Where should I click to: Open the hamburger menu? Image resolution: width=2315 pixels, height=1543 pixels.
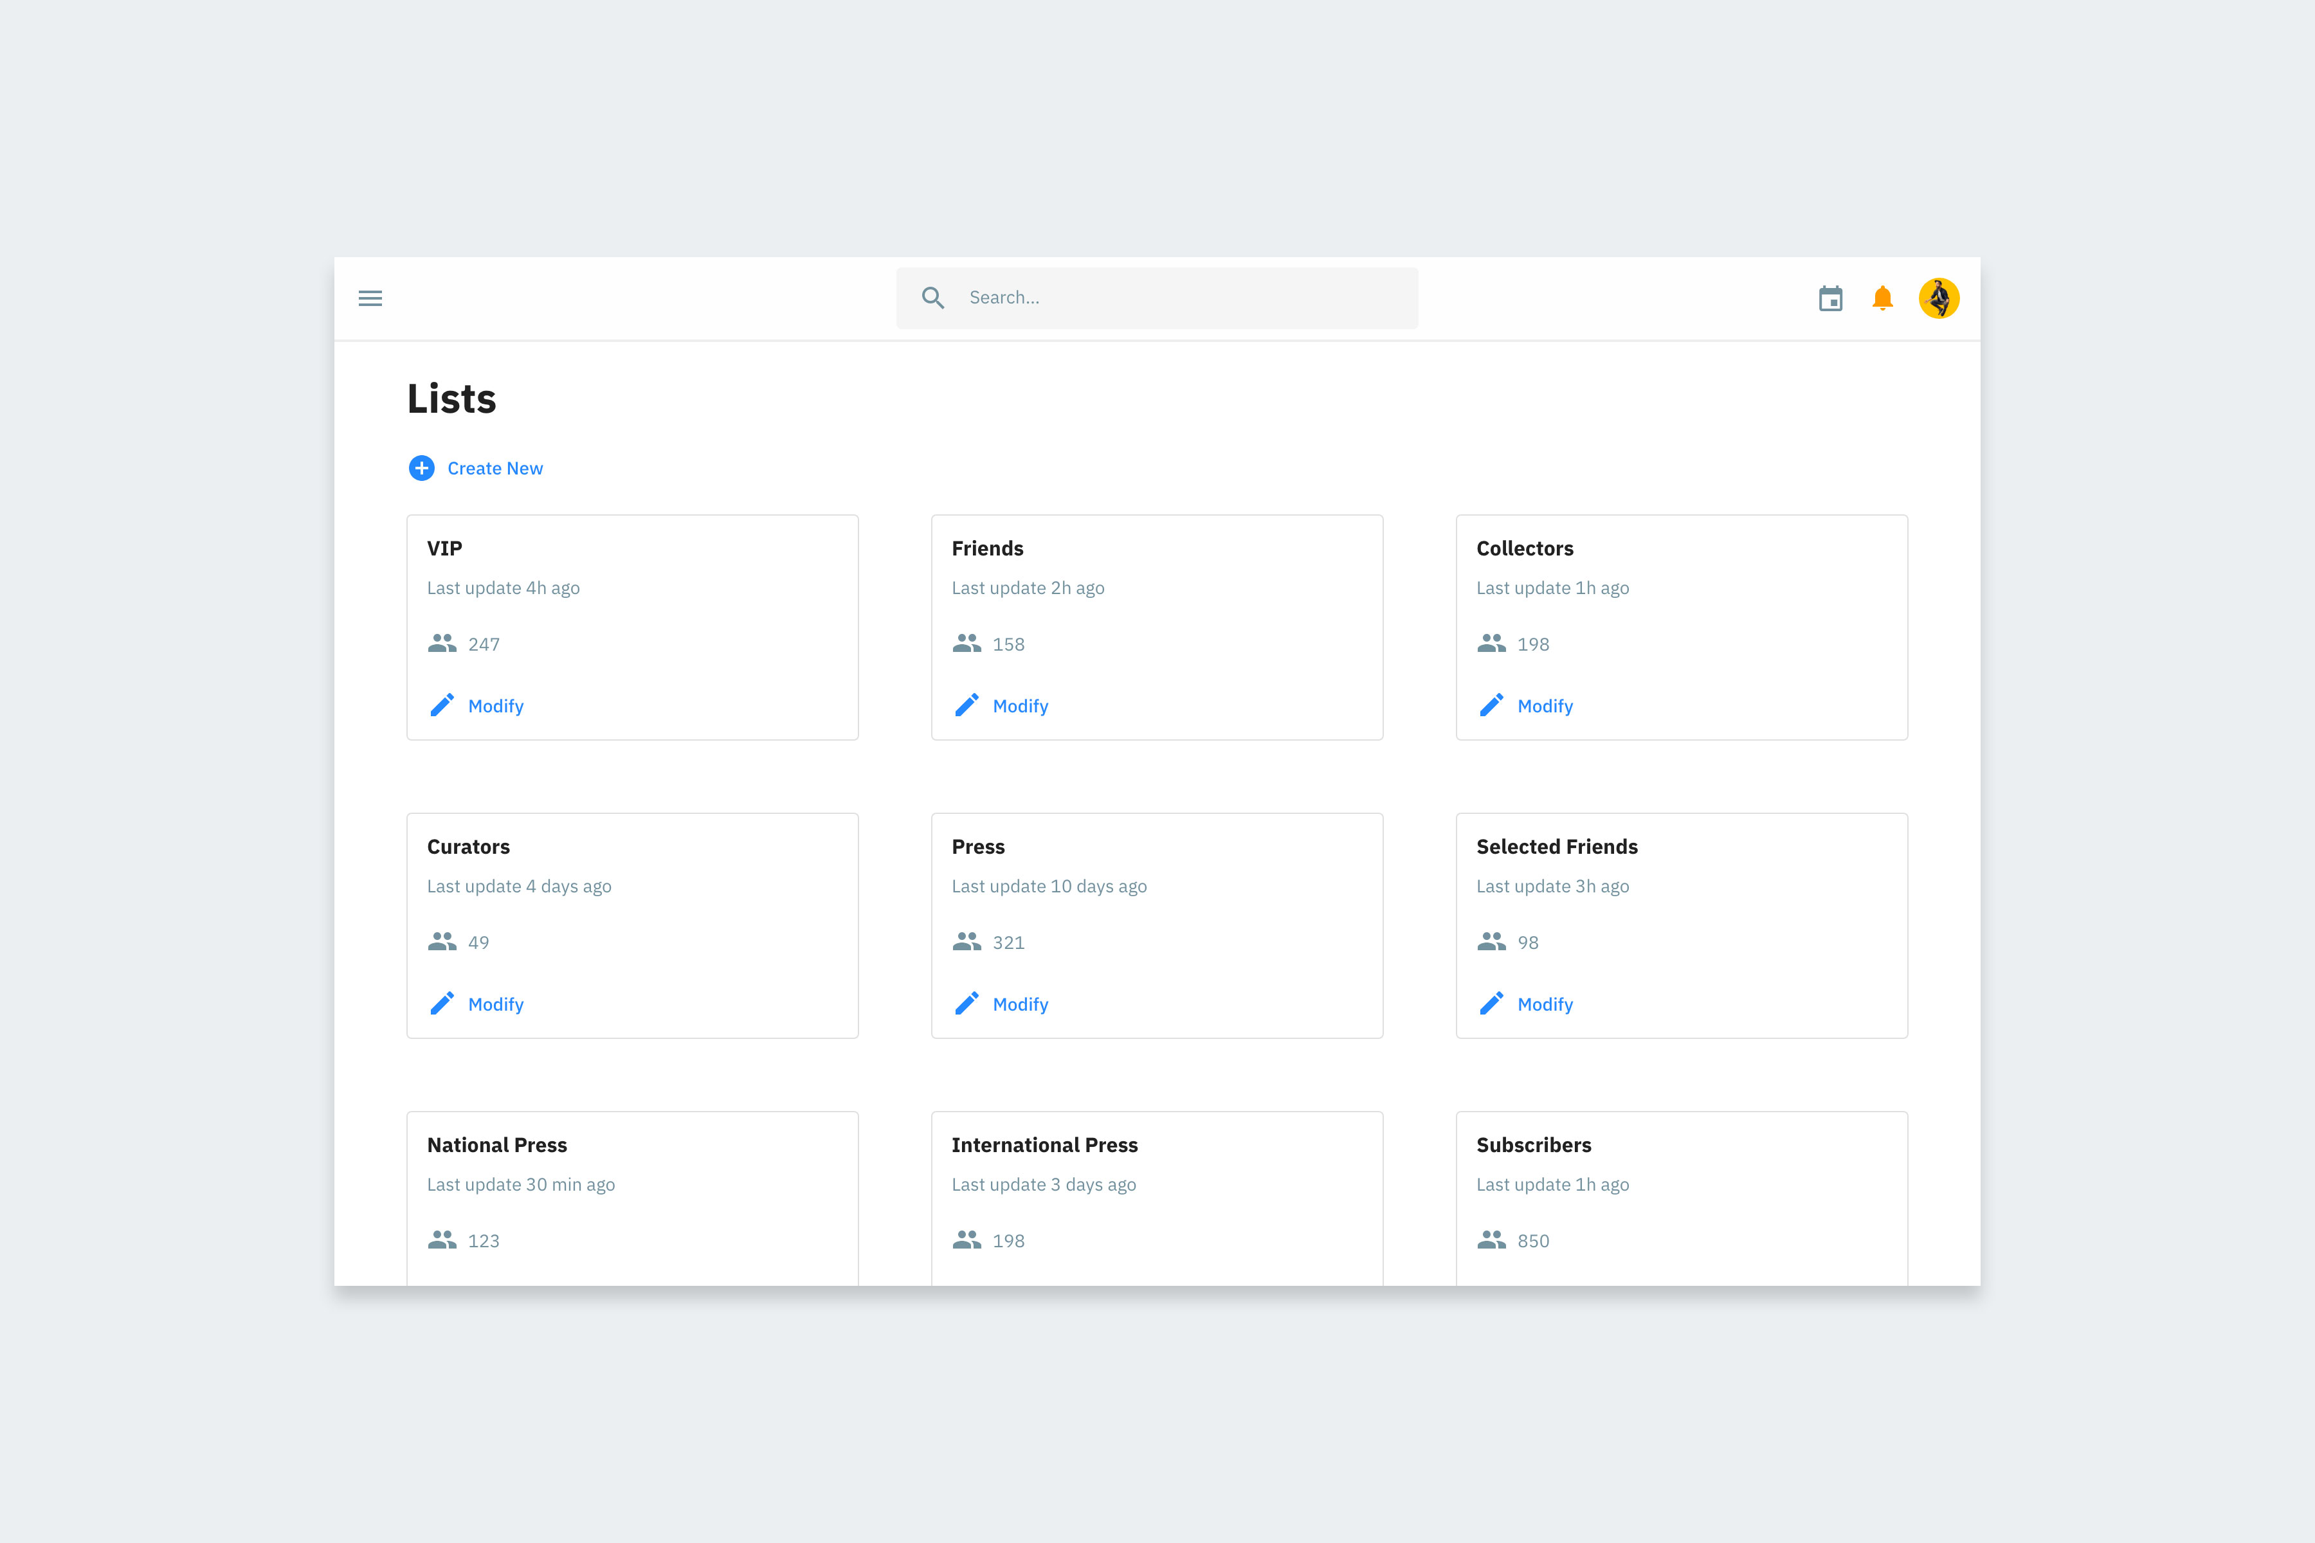(x=370, y=298)
